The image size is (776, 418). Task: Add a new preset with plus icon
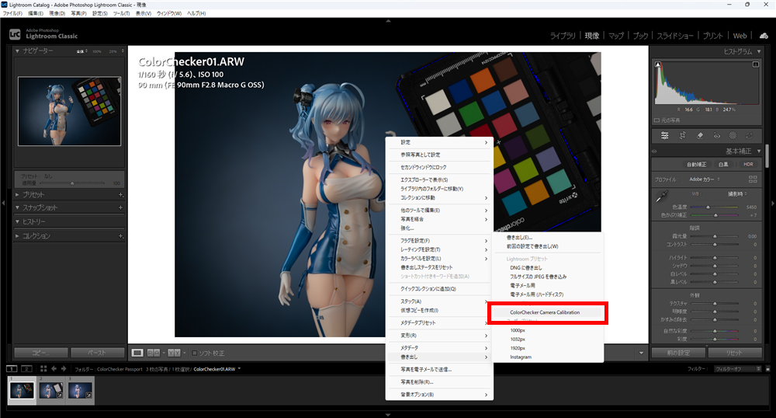(x=120, y=195)
